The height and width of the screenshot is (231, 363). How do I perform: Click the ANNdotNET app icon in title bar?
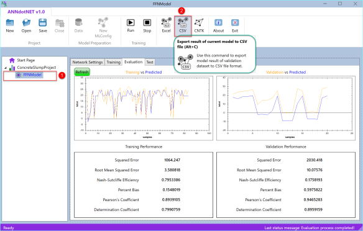pos(4,4)
